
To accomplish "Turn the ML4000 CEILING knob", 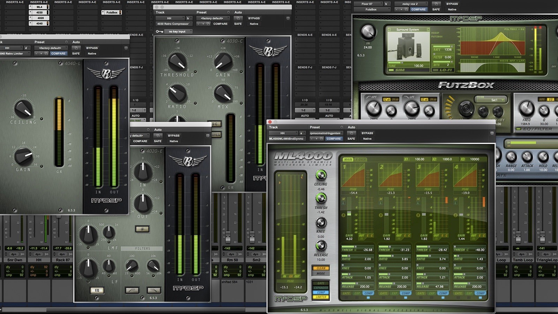I will click(321, 175).
